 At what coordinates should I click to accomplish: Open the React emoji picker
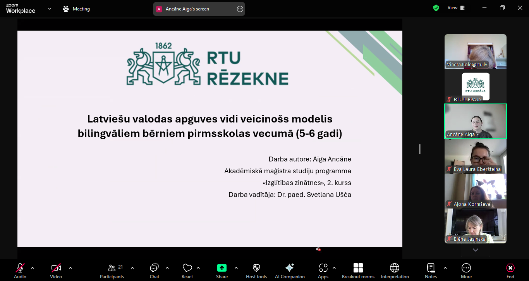point(187,271)
